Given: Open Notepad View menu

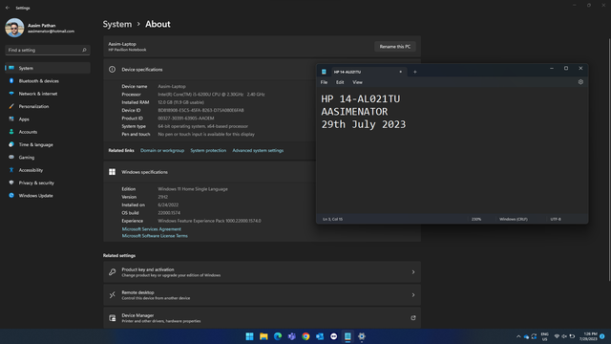Looking at the screenshot, I should pyautogui.click(x=357, y=82).
